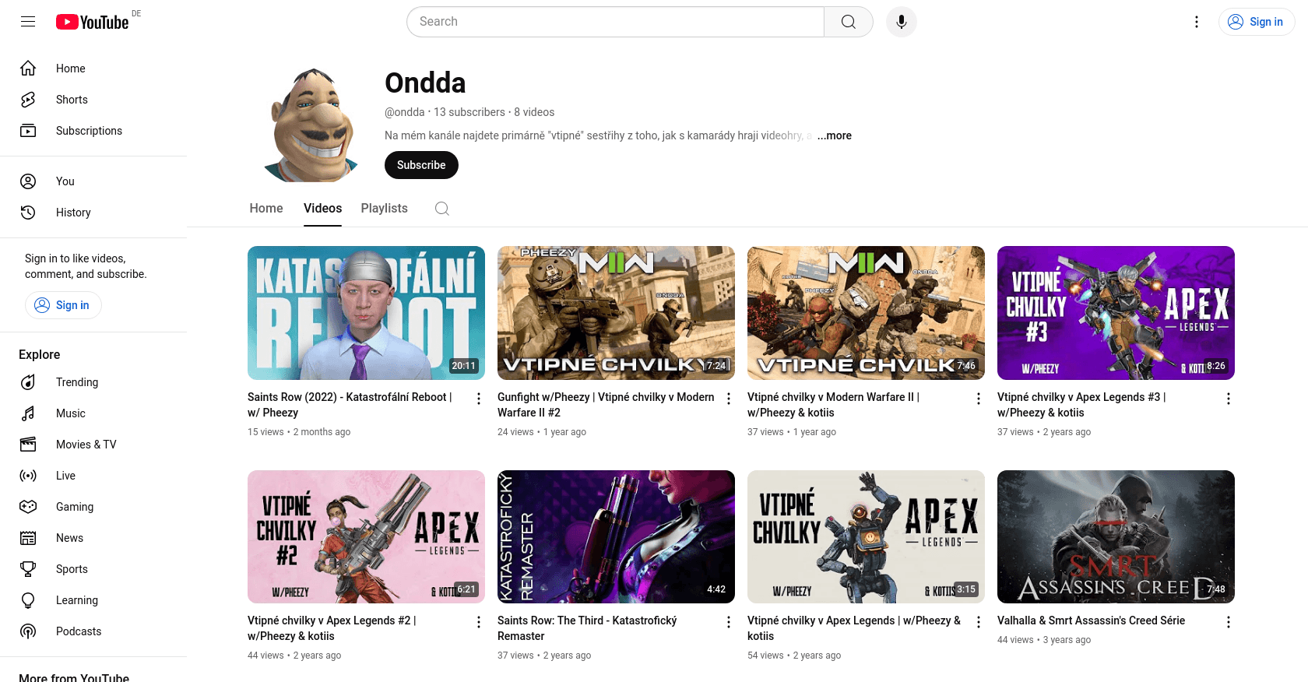Start voice search with microphone icon
The image size is (1308, 682).
coord(901,22)
